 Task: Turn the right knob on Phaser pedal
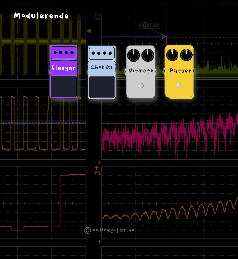[x=187, y=55]
